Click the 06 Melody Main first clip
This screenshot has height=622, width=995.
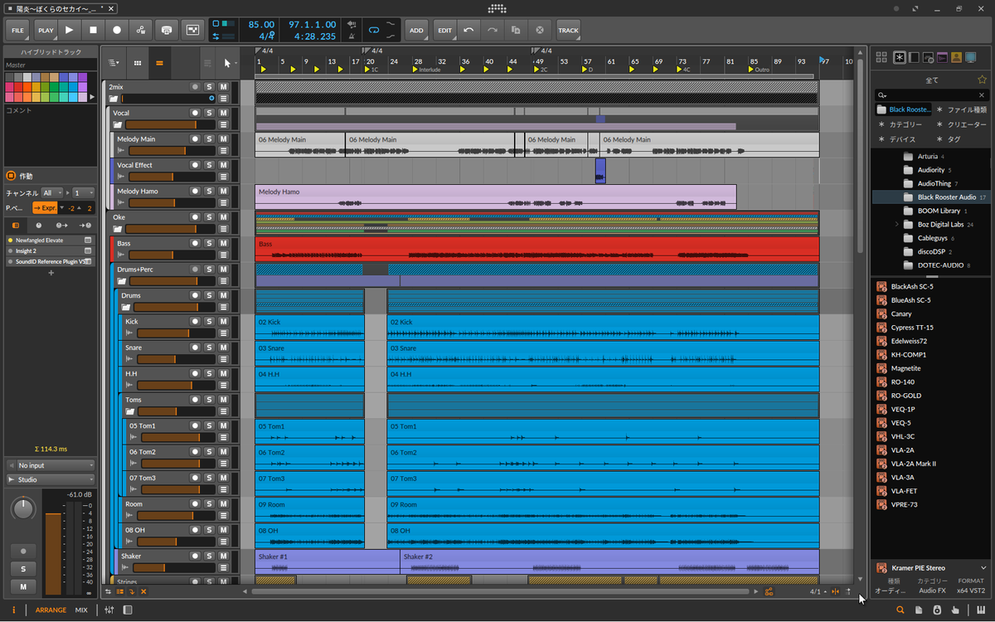point(300,144)
